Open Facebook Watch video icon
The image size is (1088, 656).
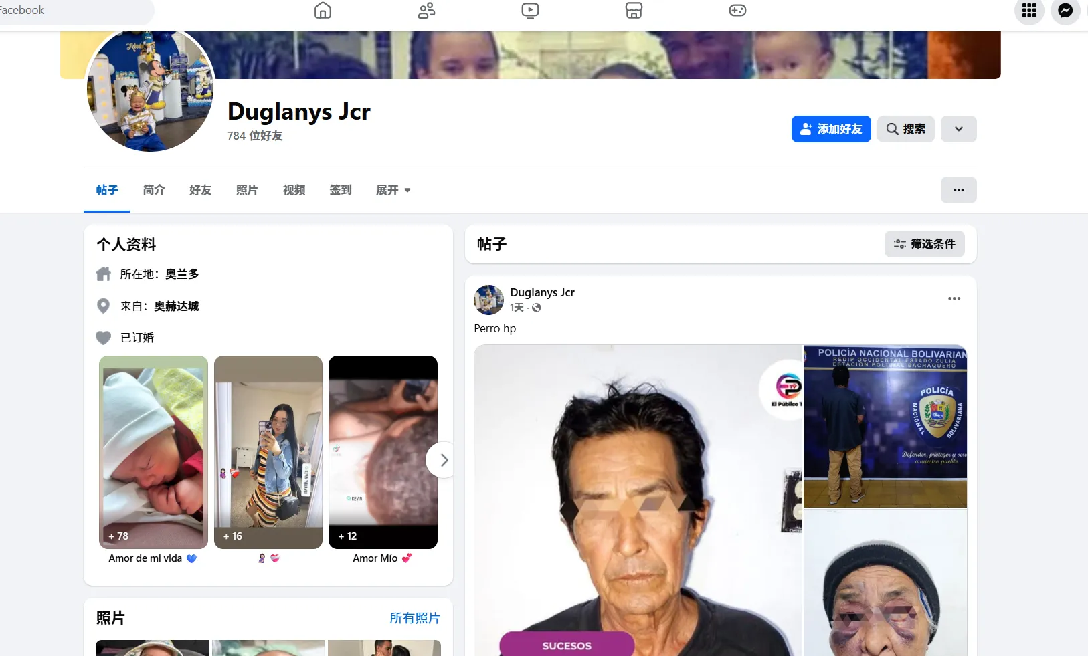[530, 11]
